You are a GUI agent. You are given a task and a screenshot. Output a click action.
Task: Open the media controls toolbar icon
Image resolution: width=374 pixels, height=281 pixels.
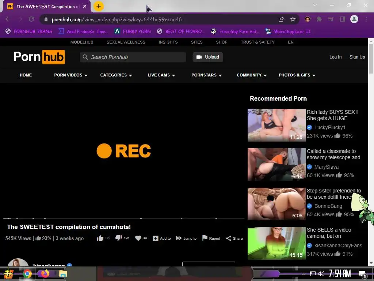point(331,19)
